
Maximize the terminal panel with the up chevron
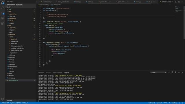click(x=179, y=72)
